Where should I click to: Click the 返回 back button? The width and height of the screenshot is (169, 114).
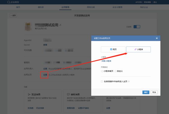pyautogui.click(x=13, y=16)
